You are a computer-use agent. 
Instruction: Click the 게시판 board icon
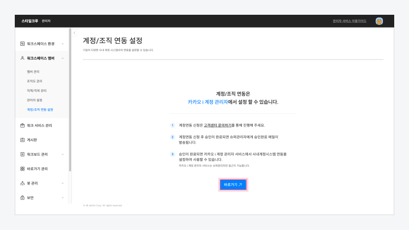click(22, 140)
